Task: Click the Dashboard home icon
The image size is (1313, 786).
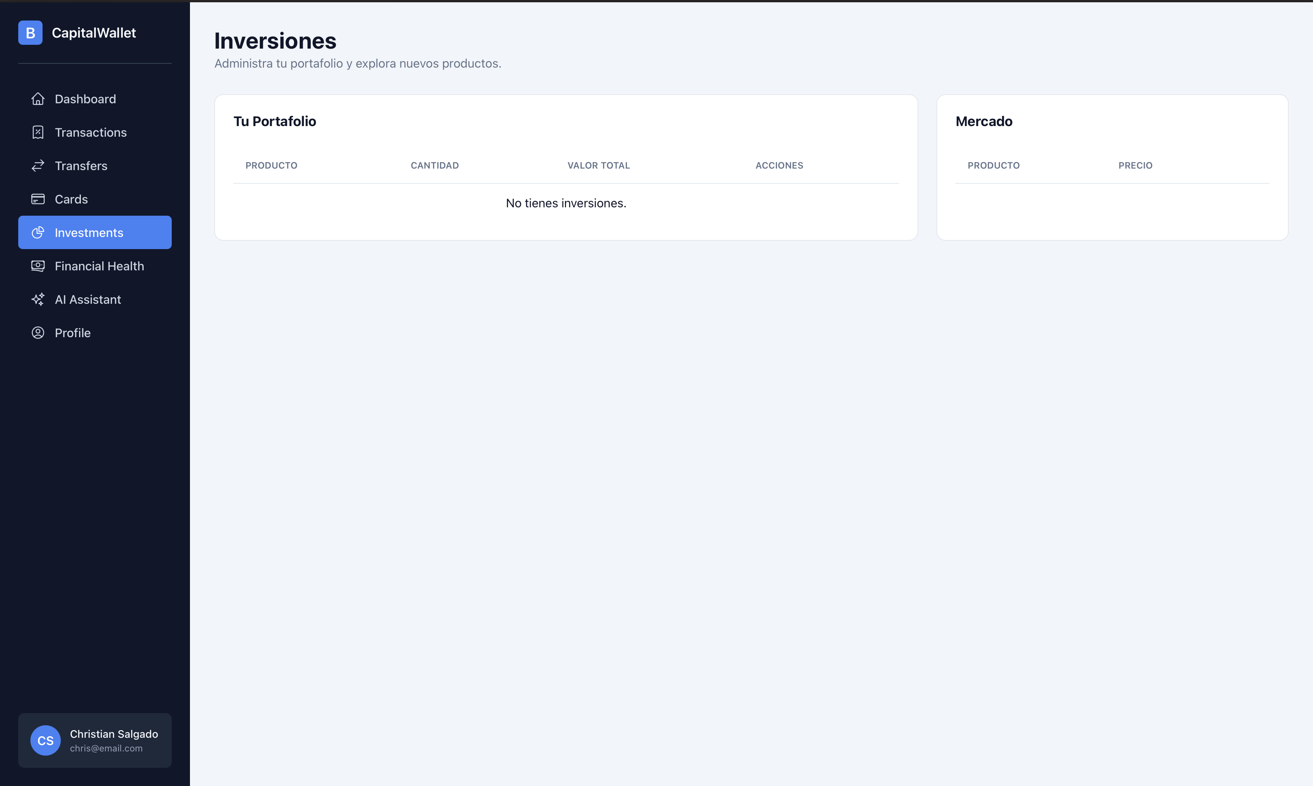Action: [x=38, y=99]
